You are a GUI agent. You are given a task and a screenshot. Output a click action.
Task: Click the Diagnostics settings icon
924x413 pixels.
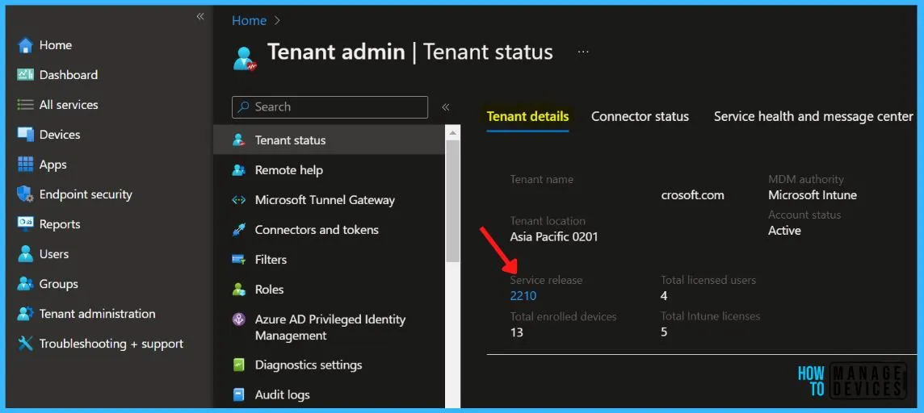point(238,365)
